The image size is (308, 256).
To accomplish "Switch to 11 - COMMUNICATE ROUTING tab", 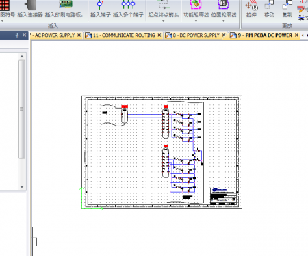I will [124, 35].
